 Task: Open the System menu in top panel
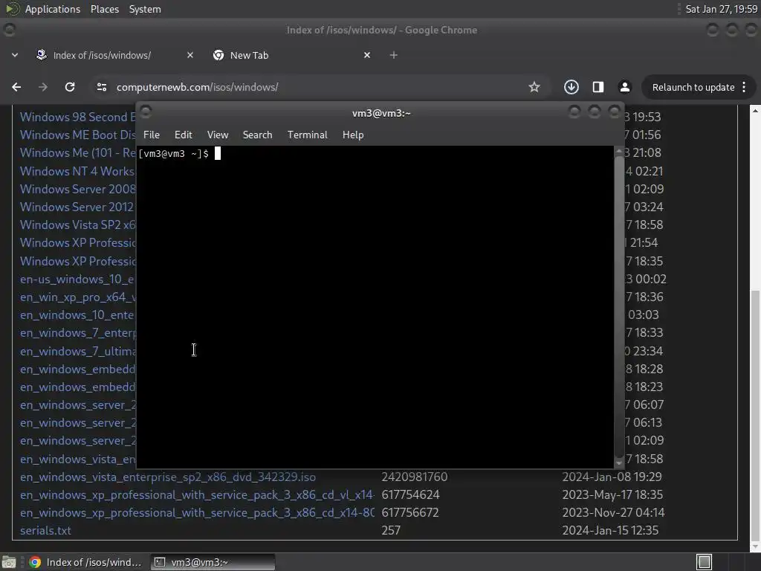pyautogui.click(x=145, y=9)
